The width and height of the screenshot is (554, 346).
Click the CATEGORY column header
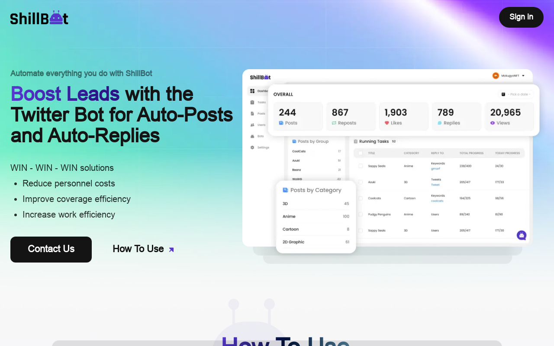(x=412, y=153)
